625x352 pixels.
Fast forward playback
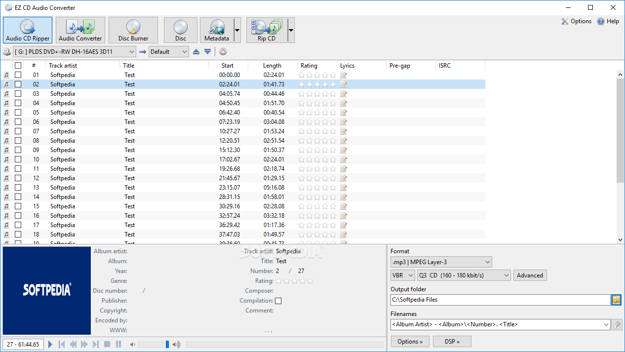[84, 344]
